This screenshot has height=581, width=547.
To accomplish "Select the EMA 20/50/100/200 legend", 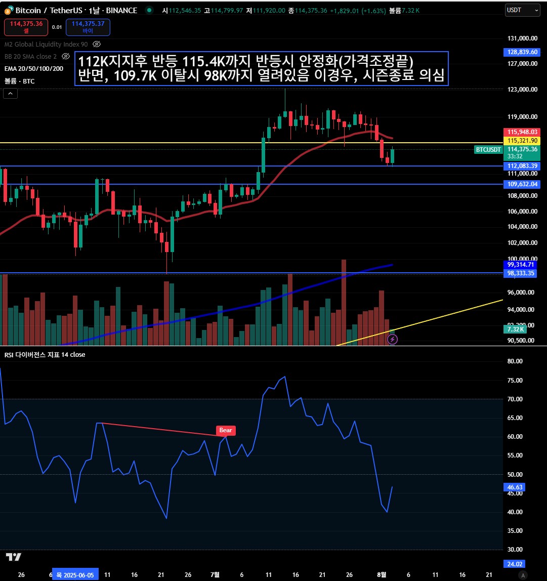I will tap(34, 68).
